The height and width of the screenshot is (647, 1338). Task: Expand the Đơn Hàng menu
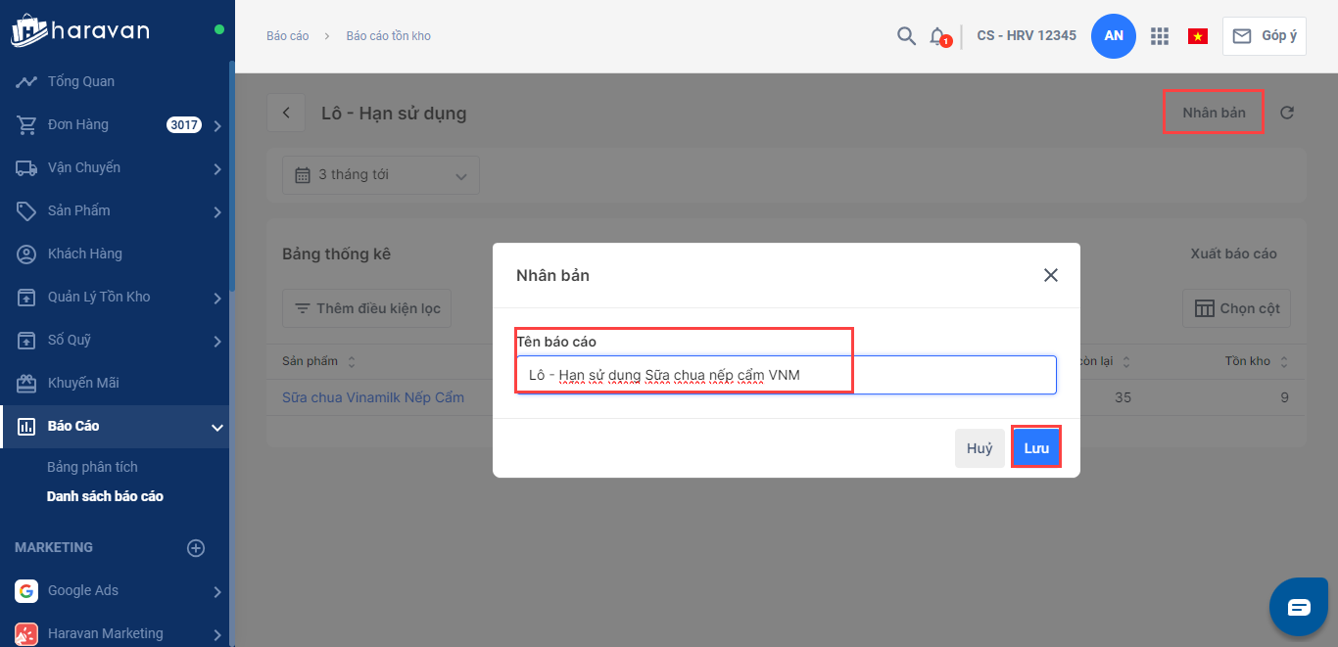pyautogui.click(x=216, y=125)
